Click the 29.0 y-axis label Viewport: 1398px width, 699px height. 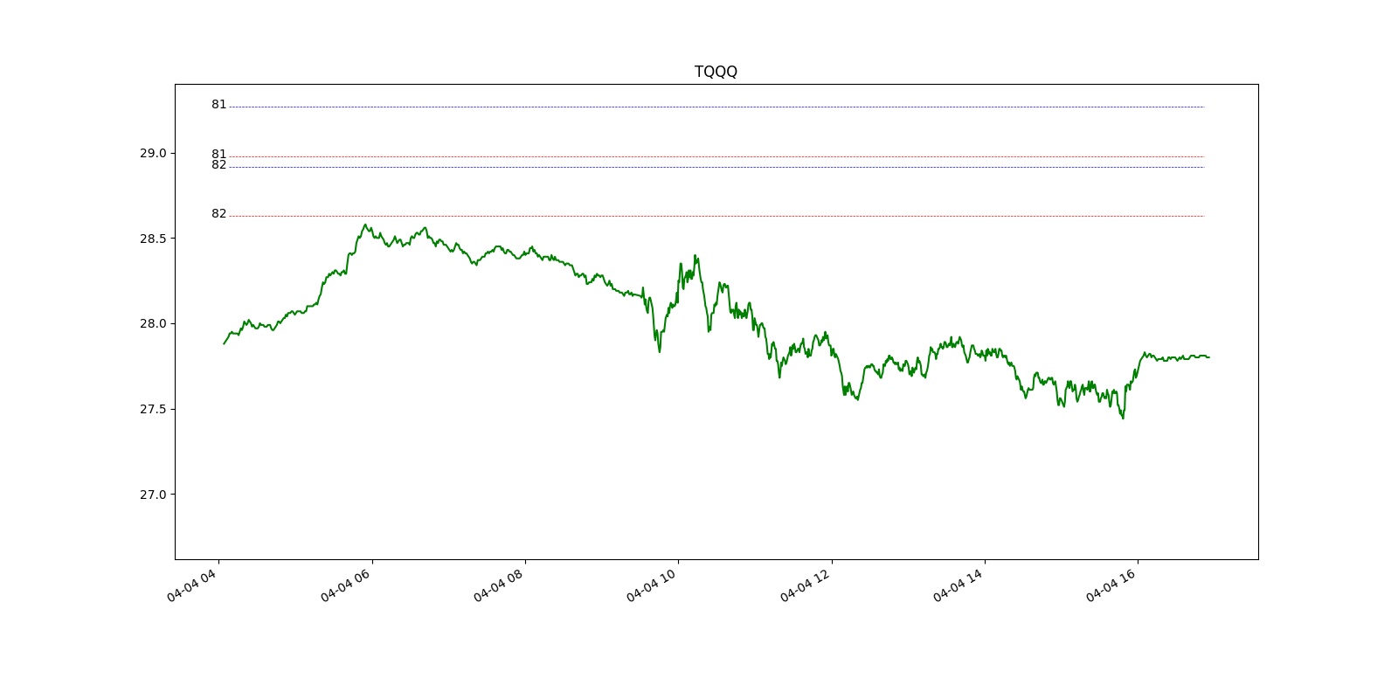[x=152, y=153]
